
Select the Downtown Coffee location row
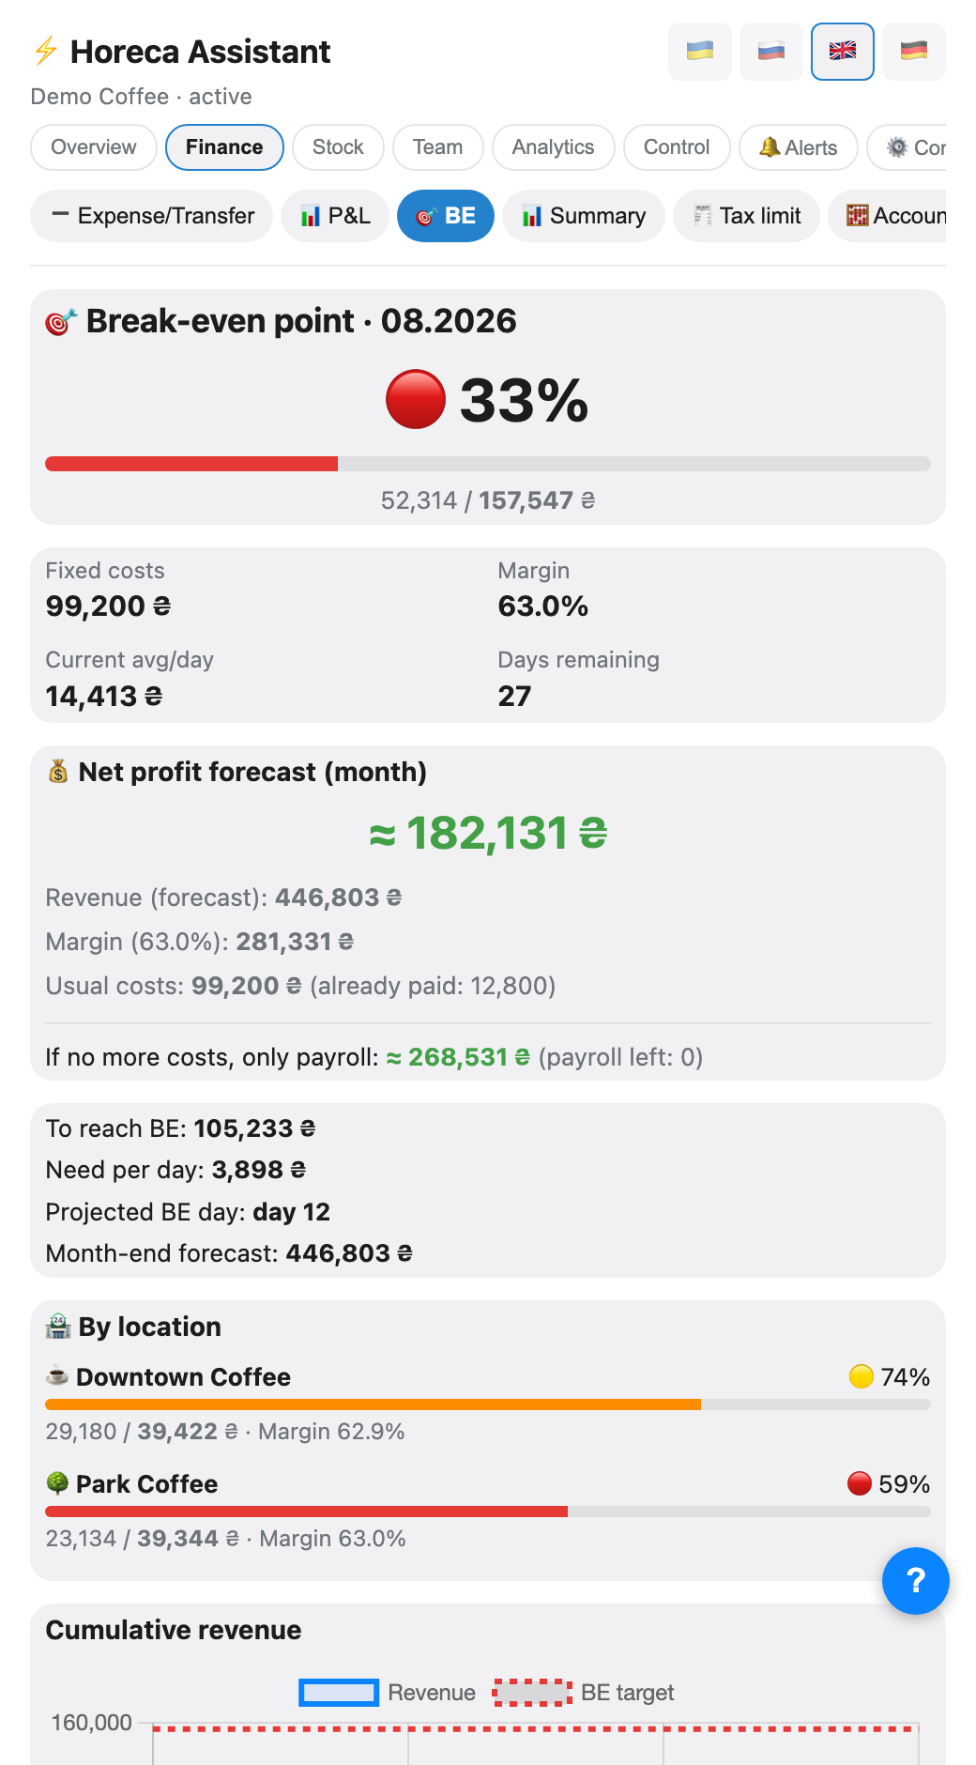[x=488, y=1404]
